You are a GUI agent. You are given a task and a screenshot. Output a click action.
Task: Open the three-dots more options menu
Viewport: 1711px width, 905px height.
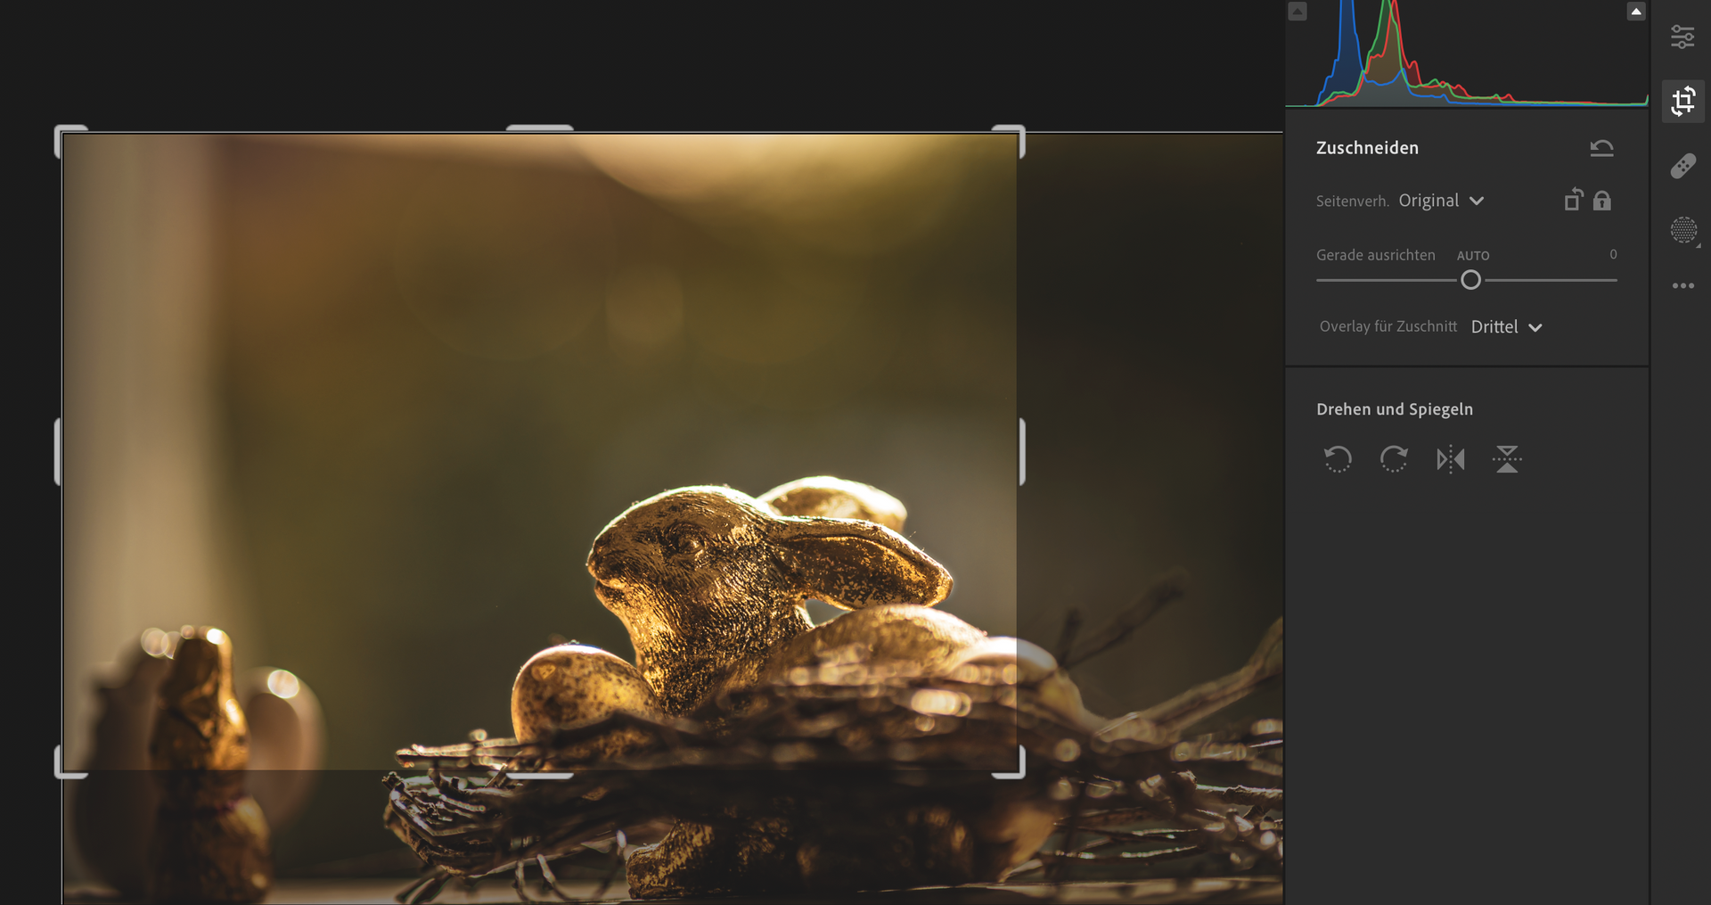[1683, 286]
